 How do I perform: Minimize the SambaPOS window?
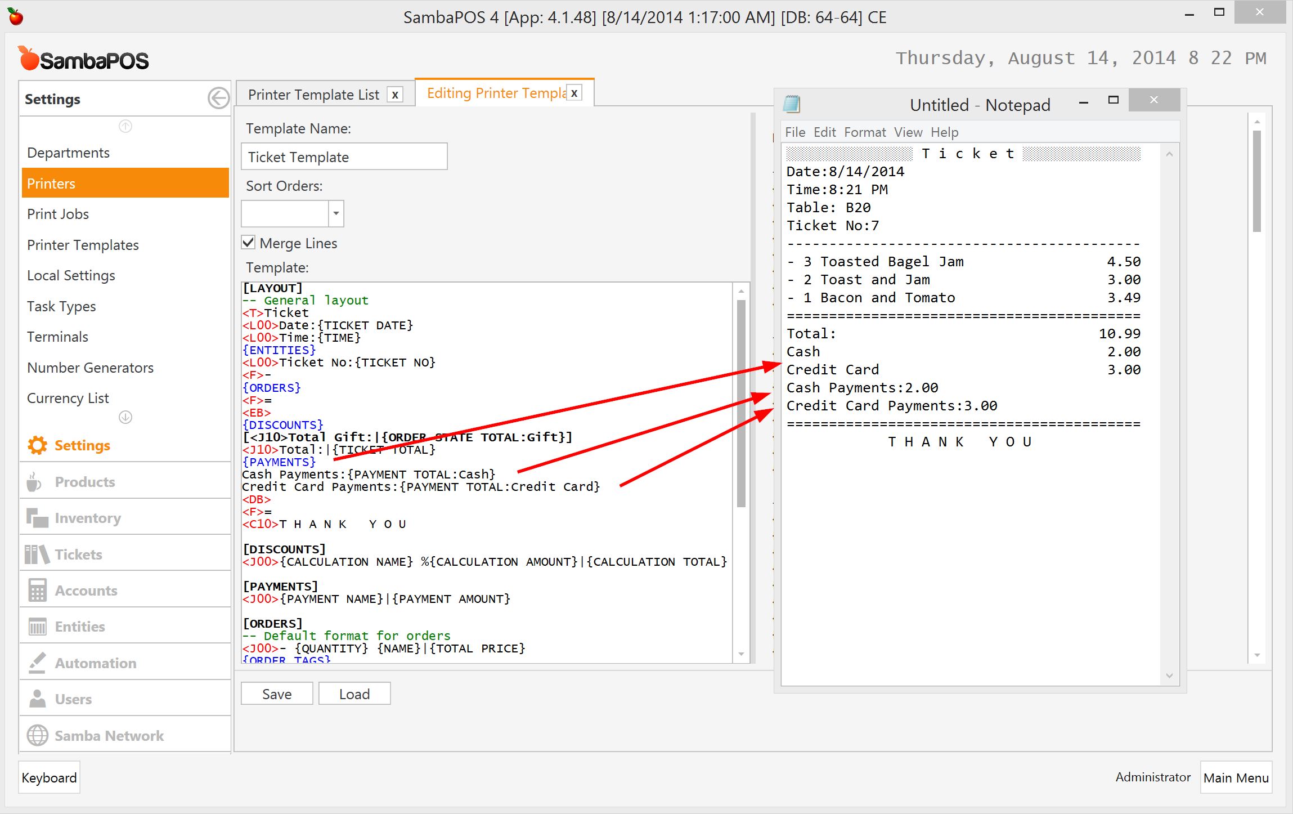[x=1189, y=15]
